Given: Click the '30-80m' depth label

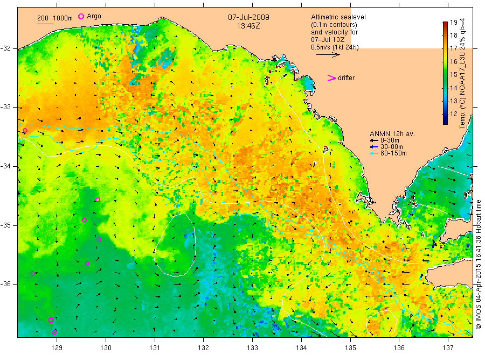Looking at the screenshot, I should (392, 147).
